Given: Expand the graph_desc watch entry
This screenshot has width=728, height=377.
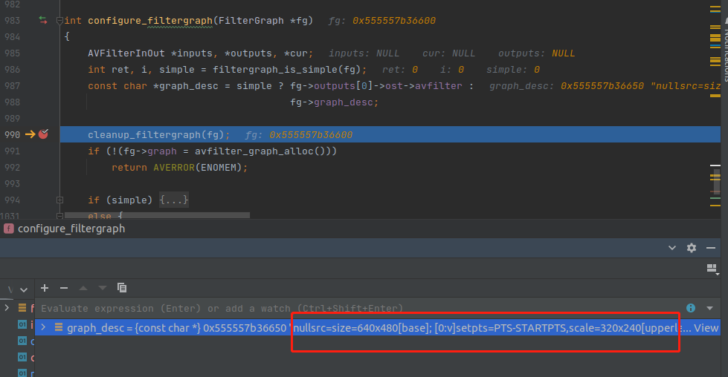Looking at the screenshot, I should (x=45, y=328).
